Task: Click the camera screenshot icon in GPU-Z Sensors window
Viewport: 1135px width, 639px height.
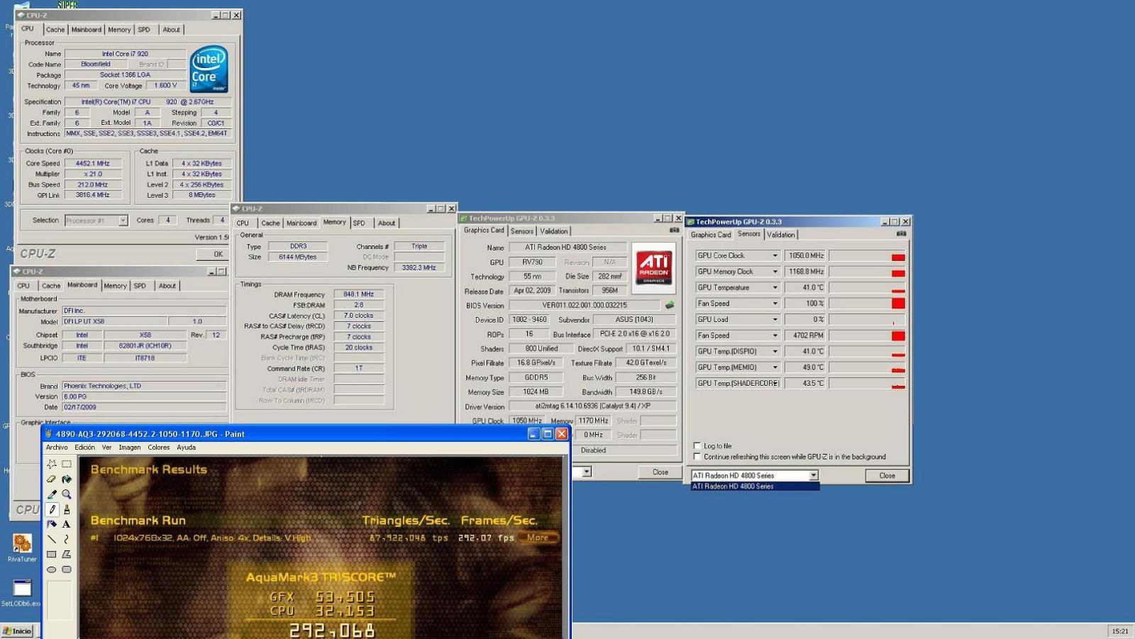Action: tap(901, 233)
